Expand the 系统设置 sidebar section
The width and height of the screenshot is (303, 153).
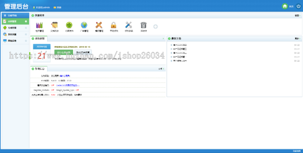pyautogui.click(x=14, y=34)
